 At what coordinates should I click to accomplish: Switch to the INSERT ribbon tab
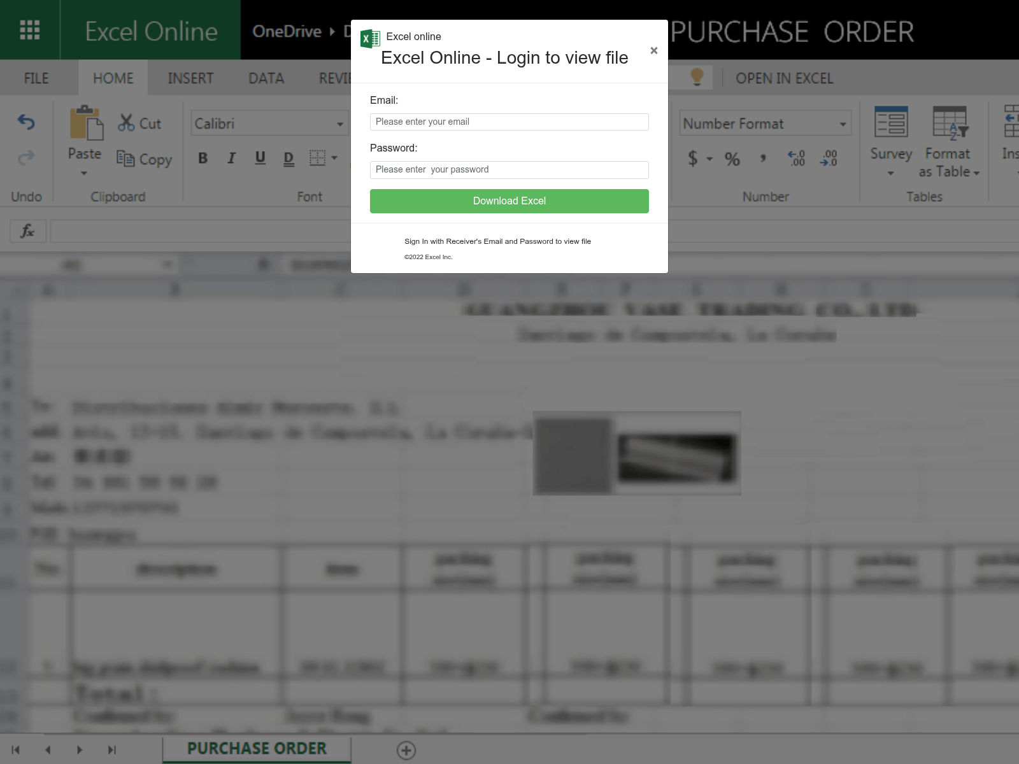point(190,78)
